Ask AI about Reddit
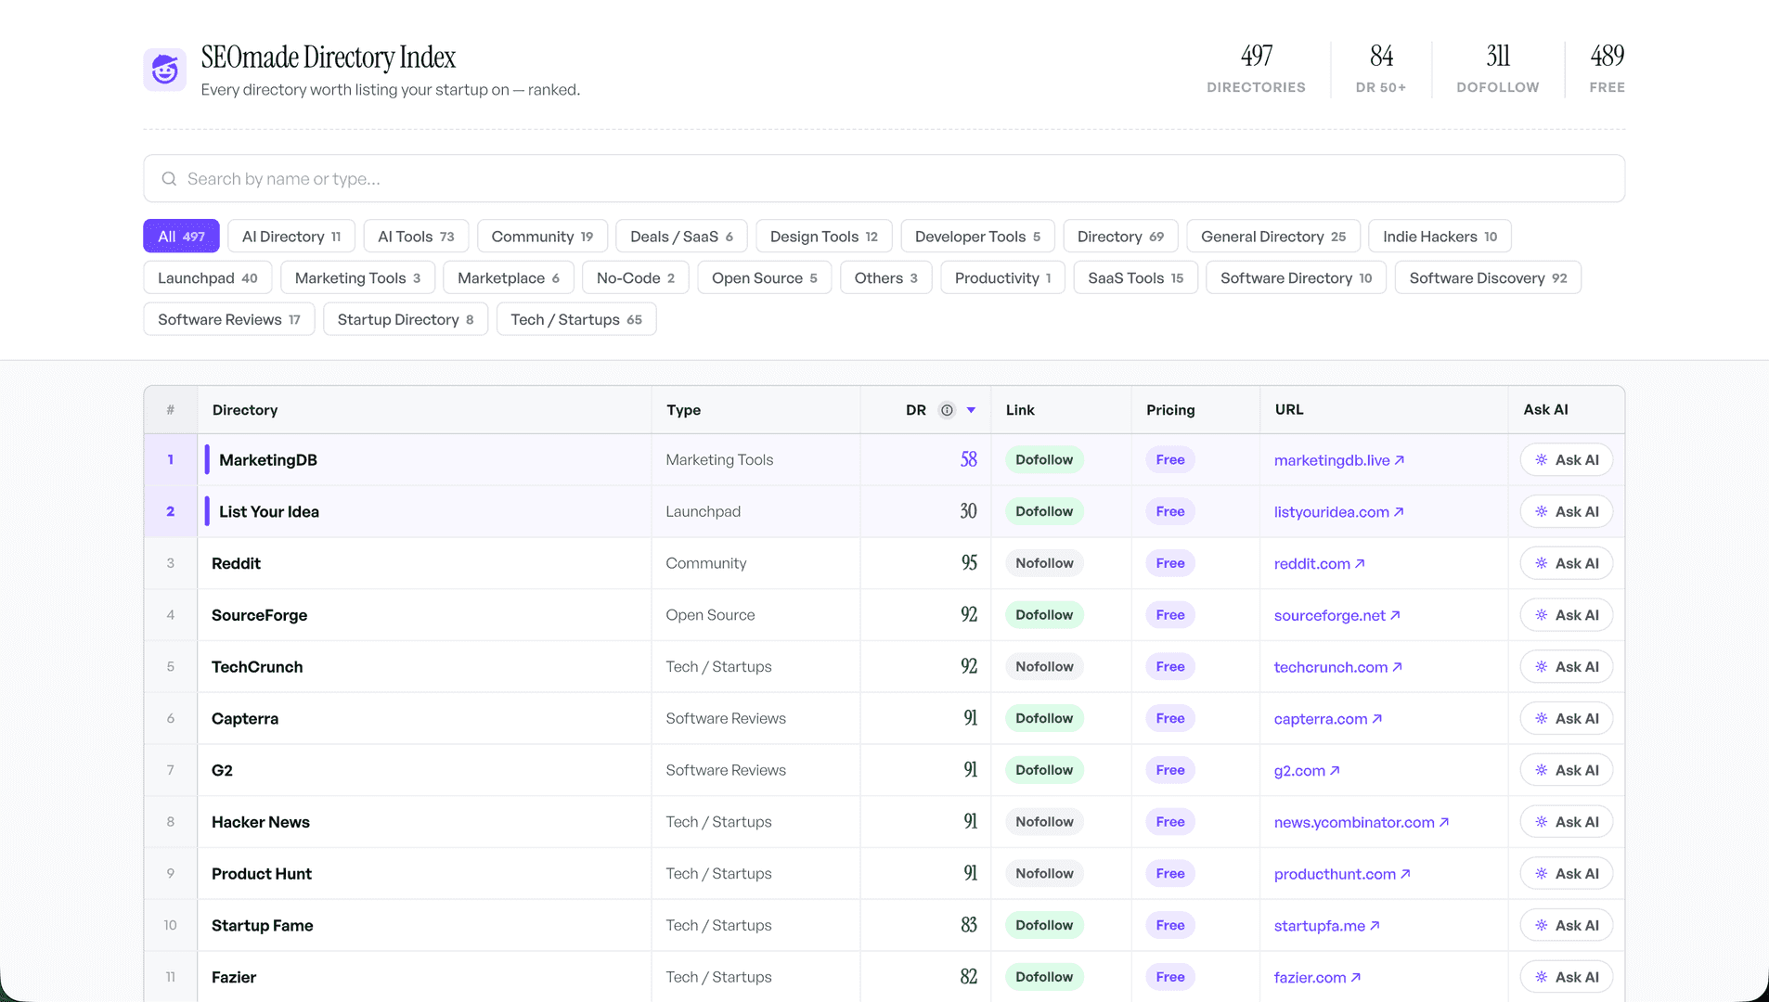This screenshot has height=1002, width=1769. click(1567, 564)
